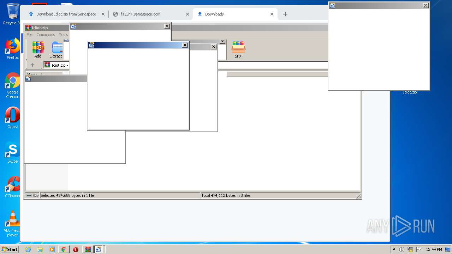Click the WinRAR taskbar button
Screen dimensions: 452x254
(87, 249)
